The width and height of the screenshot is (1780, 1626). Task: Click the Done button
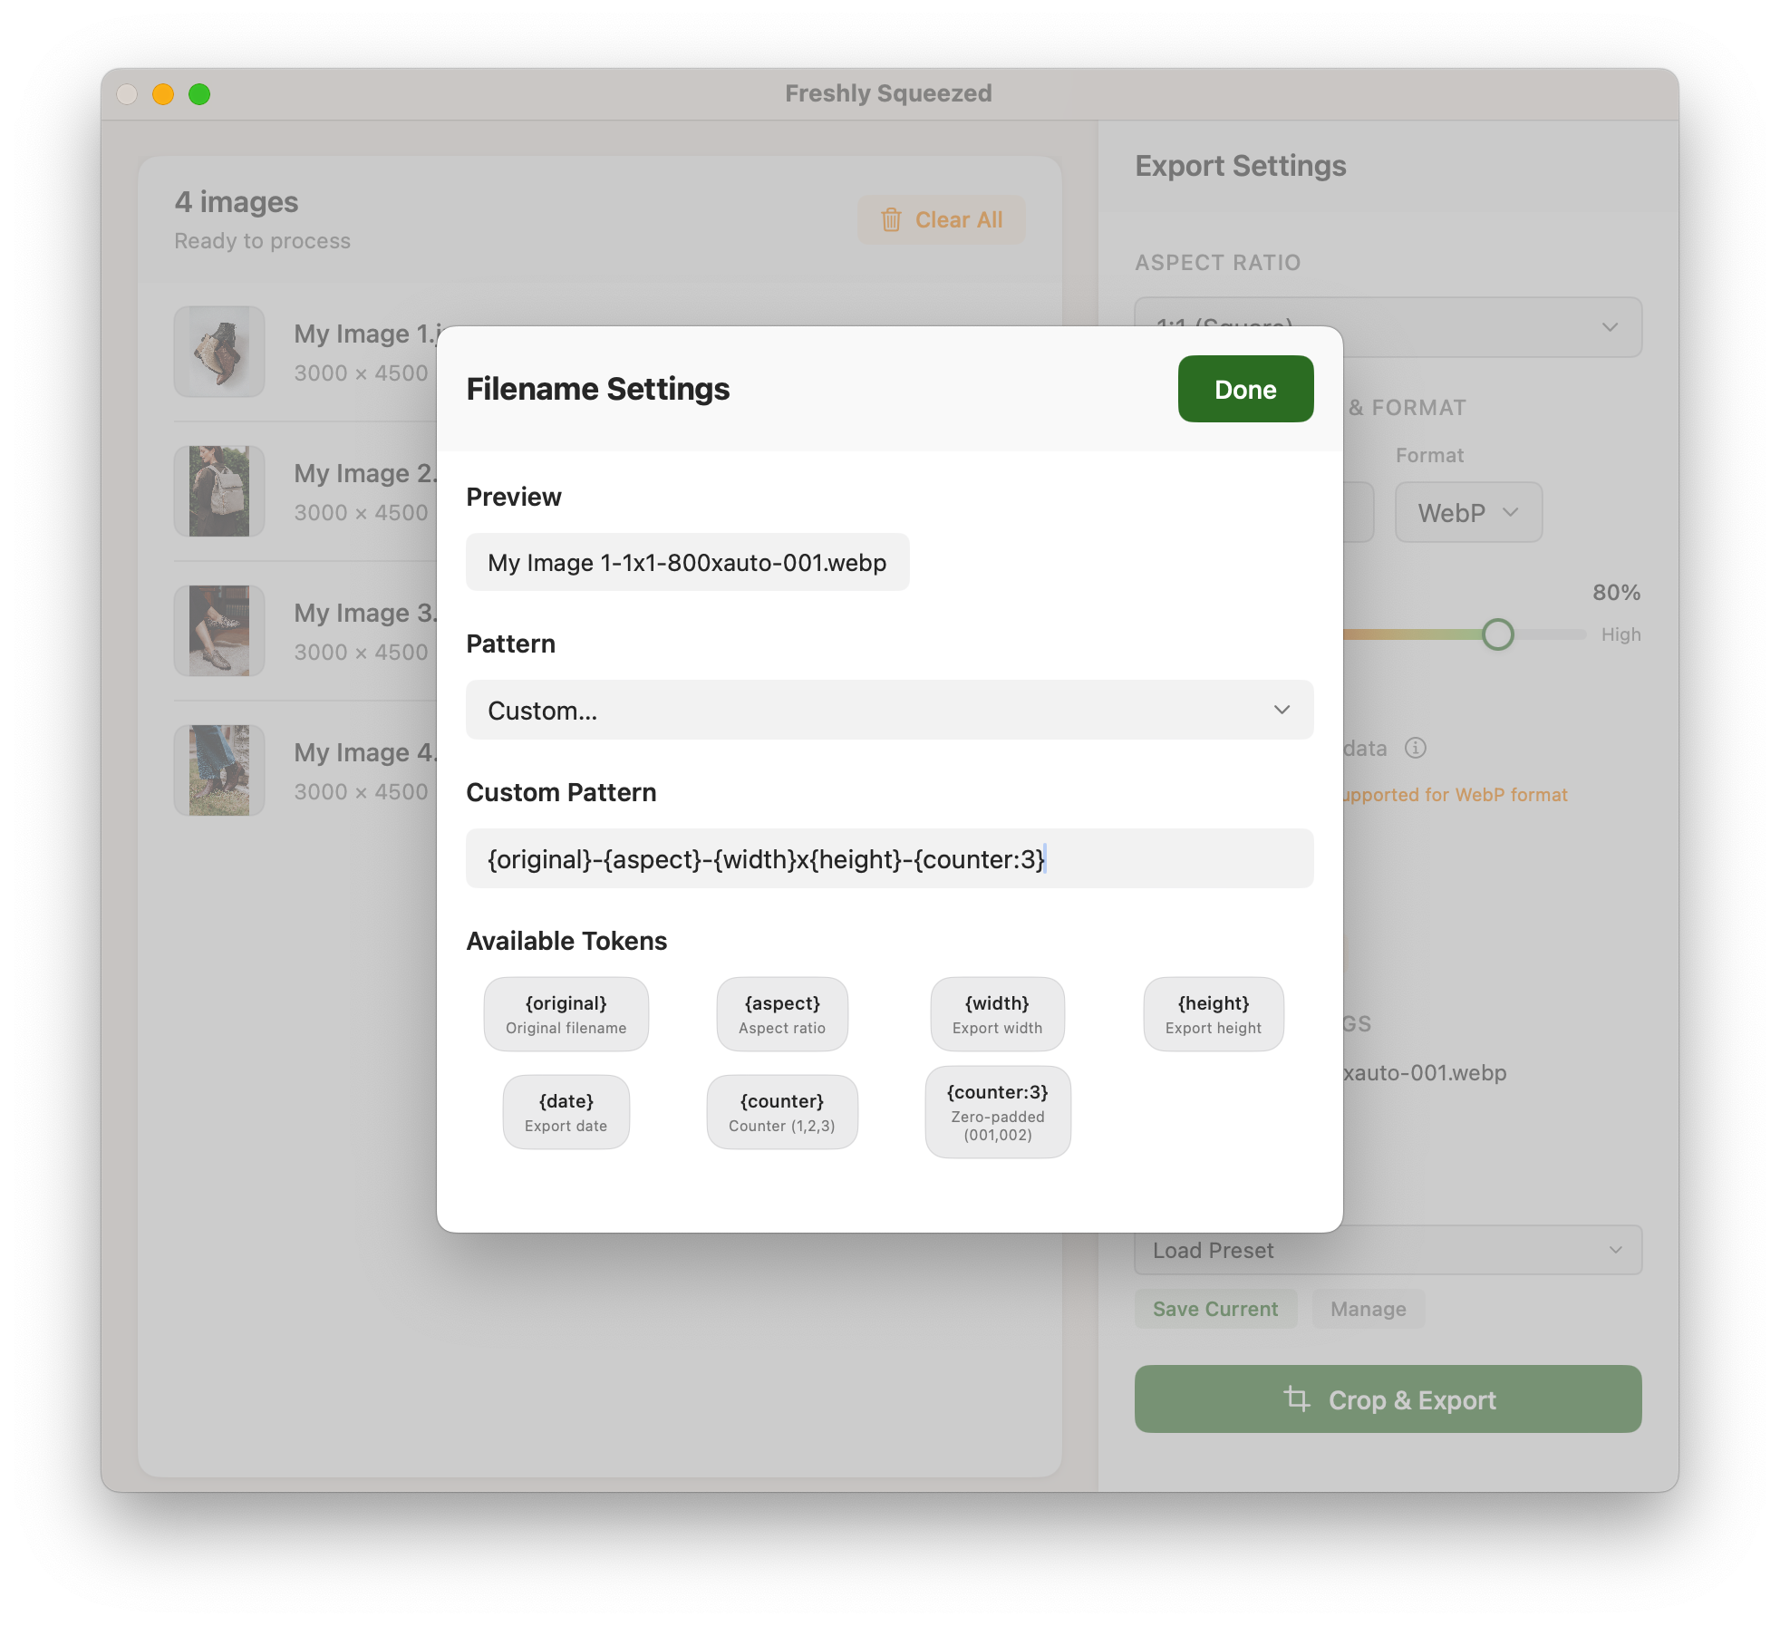pyautogui.click(x=1245, y=389)
